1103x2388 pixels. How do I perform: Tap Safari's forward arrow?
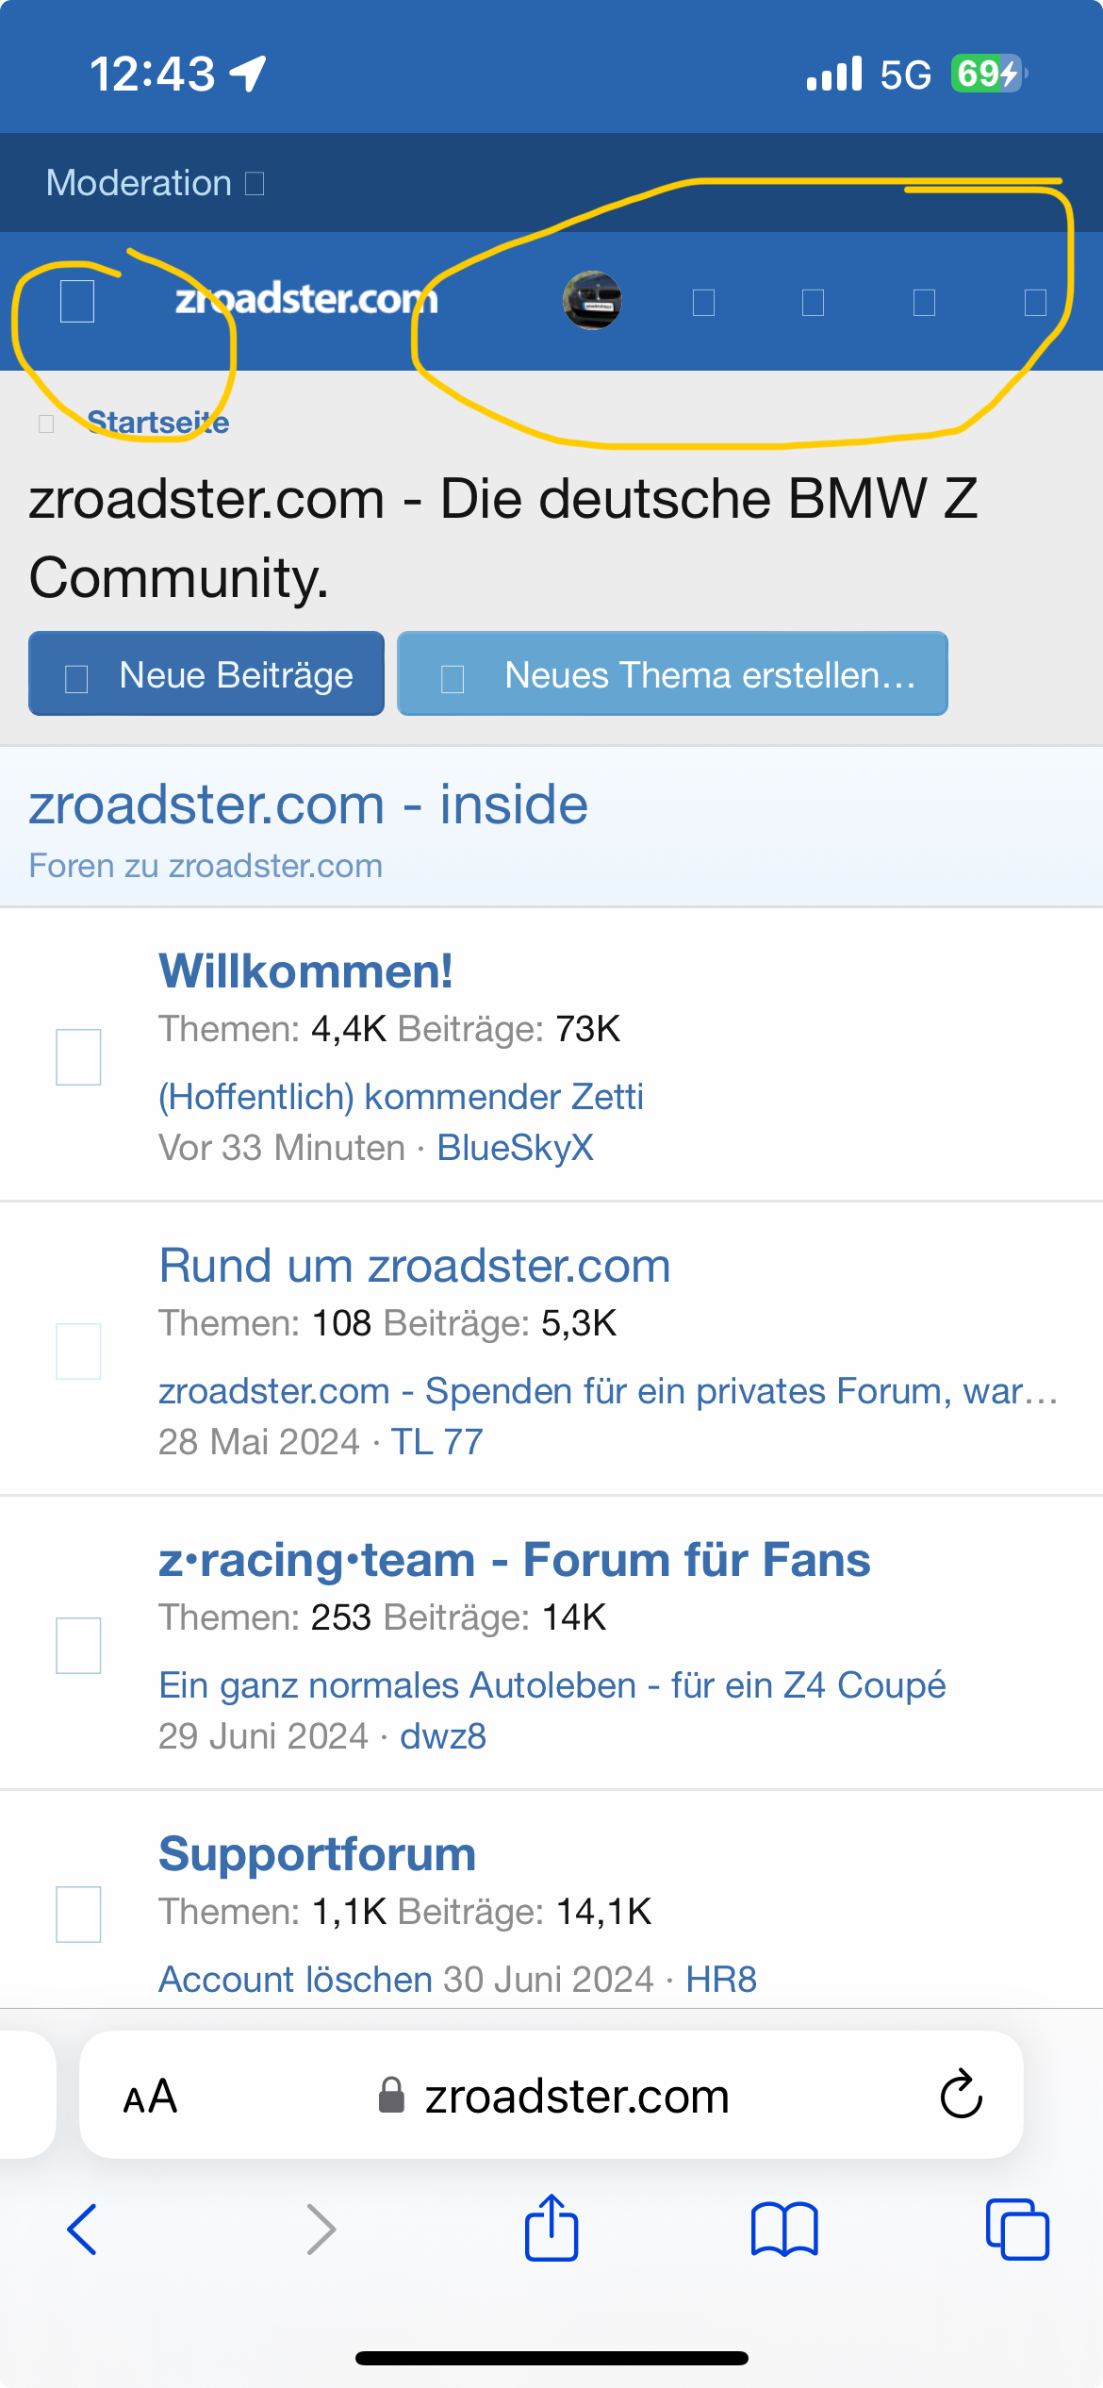[321, 2230]
